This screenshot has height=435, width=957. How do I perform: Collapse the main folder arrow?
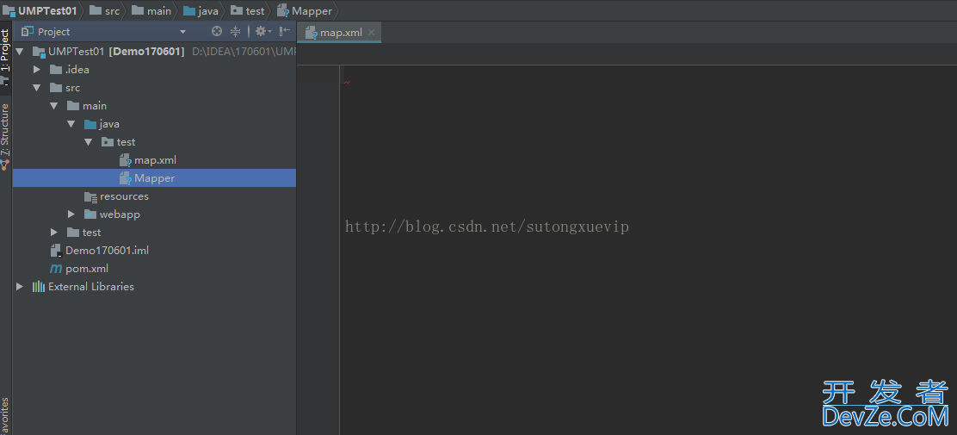[54, 106]
